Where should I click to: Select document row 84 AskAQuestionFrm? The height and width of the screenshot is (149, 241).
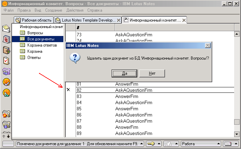pos(155,102)
